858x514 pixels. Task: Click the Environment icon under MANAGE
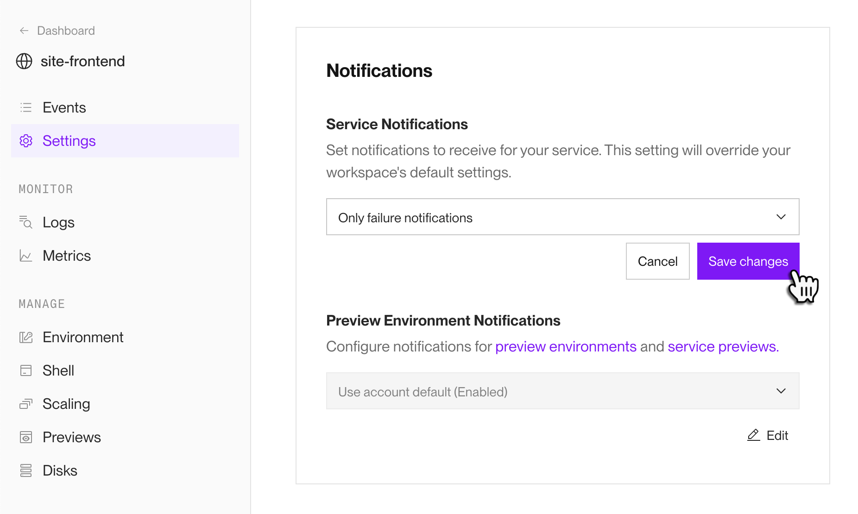pyautogui.click(x=25, y=337)
